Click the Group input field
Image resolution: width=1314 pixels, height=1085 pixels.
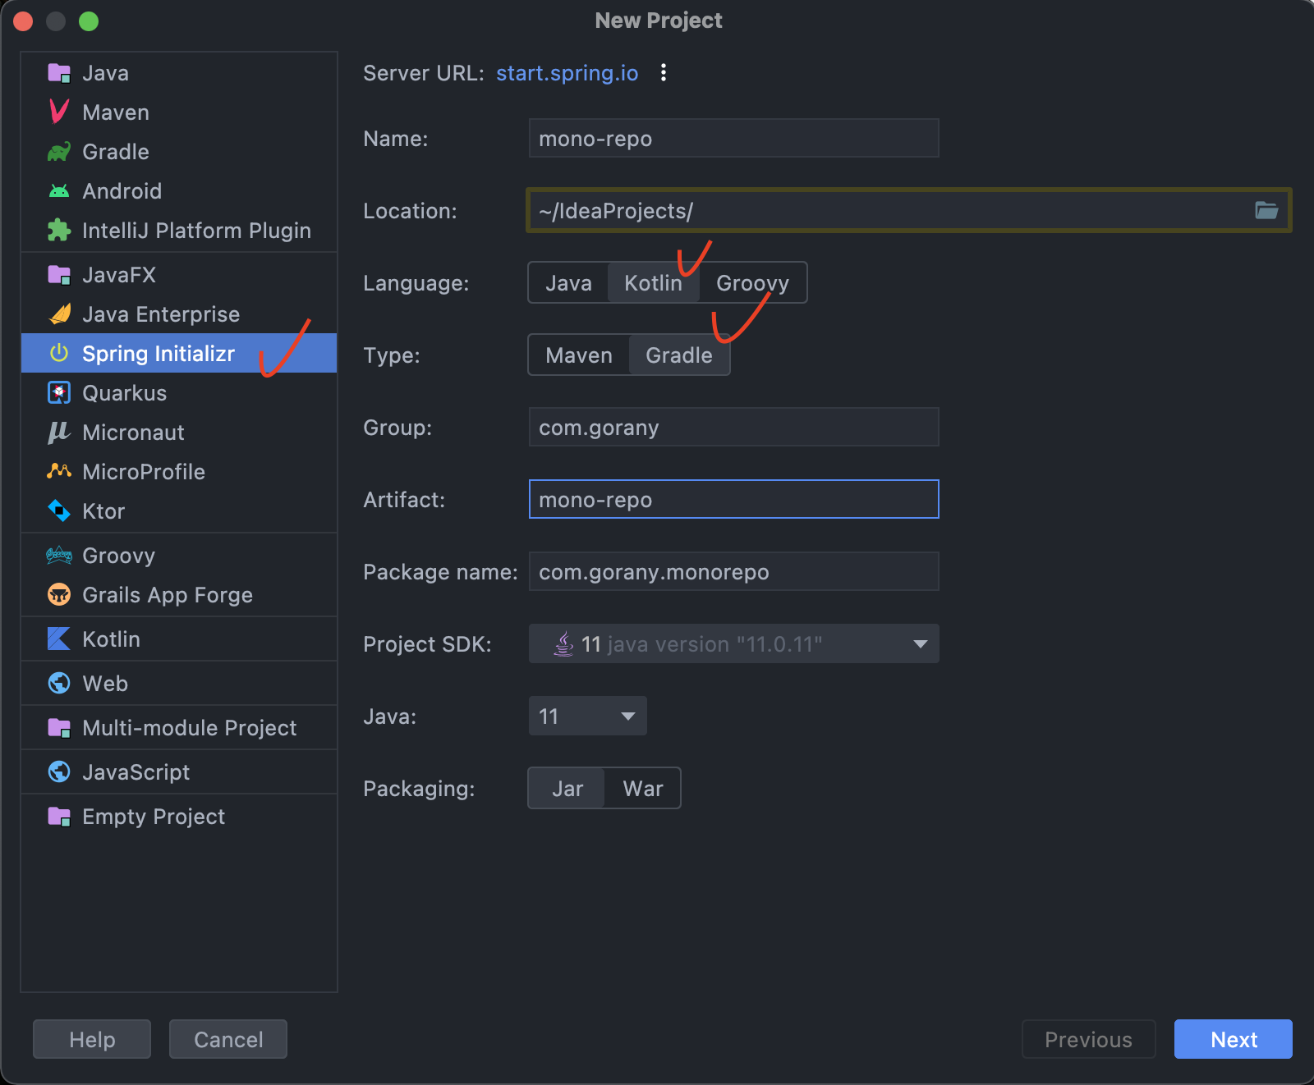click(733, 428)
